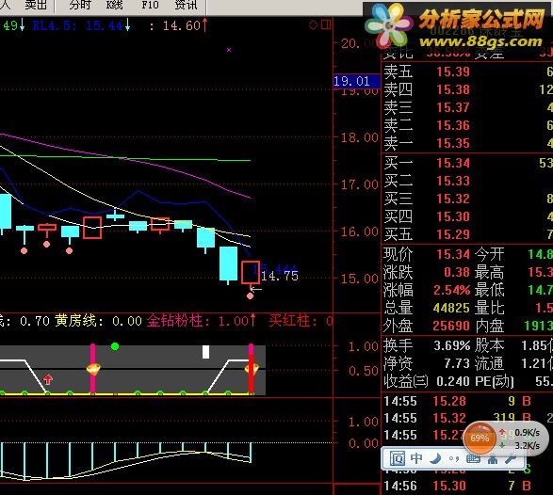The width and height of the screenshot is (553, 495).
Task: Click the 18.00 price axis label
Action: 359,137
